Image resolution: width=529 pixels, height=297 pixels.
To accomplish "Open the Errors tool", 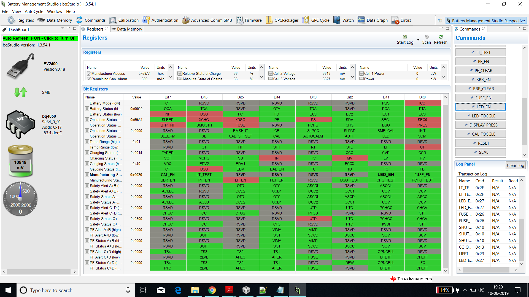I will click(401, 20).
